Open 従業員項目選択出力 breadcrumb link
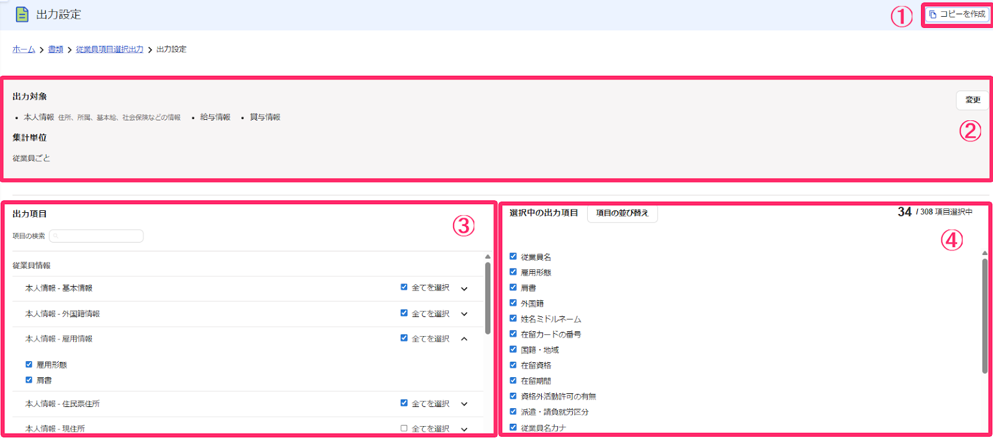This screenshot has width=993, height=438. click(x=110, y=50)
